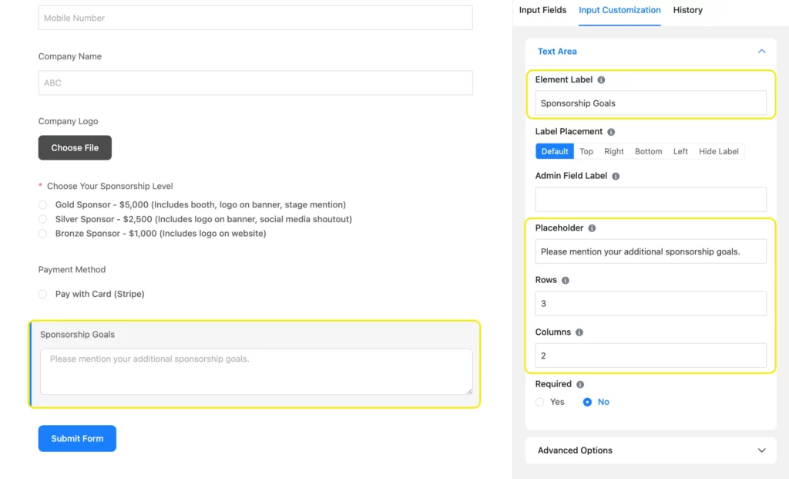Set label placement to Default
Screen dimensions: 789x479
pos(555,151)
